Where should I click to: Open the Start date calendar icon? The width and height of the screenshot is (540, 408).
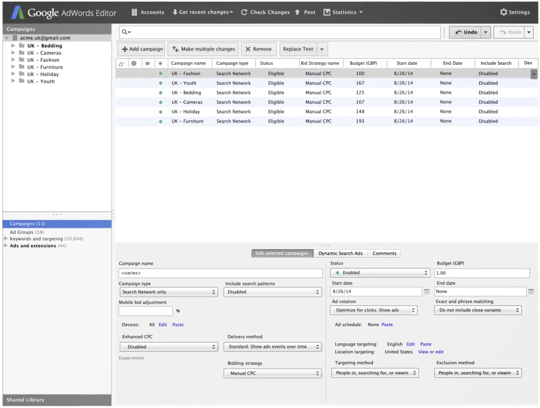[x=427, y=292]
